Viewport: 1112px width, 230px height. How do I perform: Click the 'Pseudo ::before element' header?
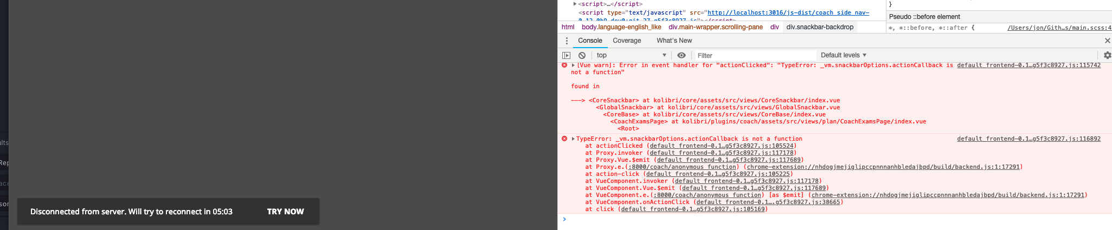click(924, 17)
